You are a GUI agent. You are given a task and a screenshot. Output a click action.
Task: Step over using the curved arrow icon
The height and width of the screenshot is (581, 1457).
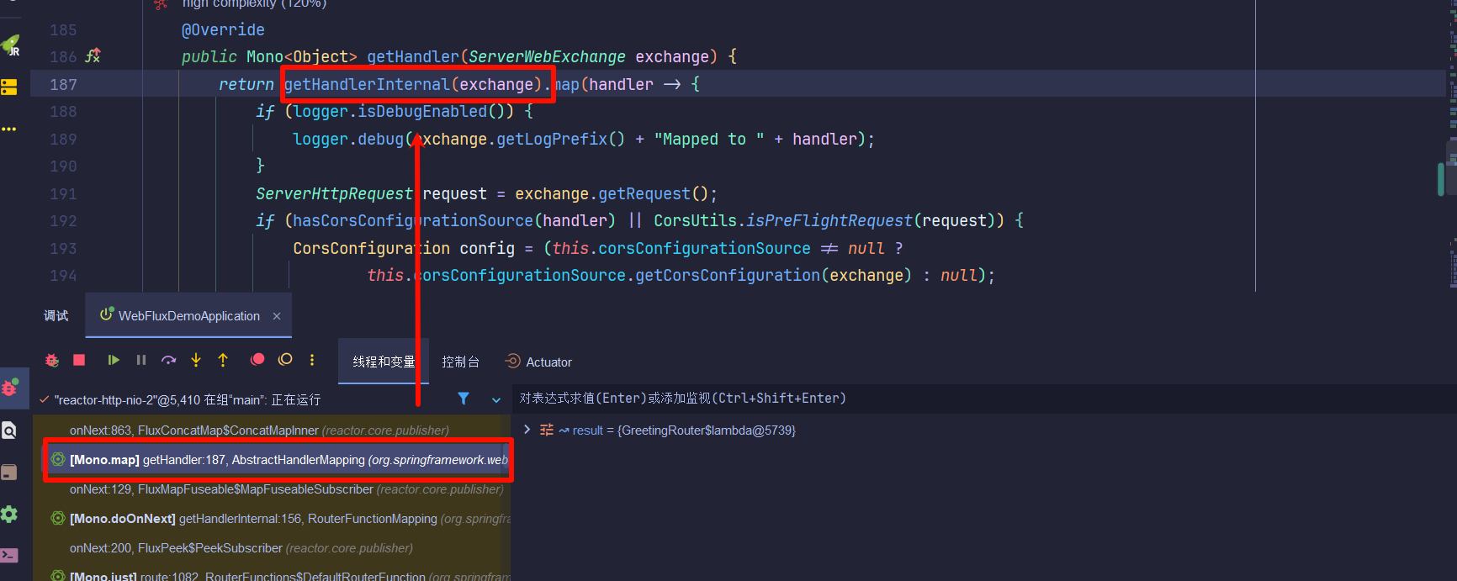(169, 360)
